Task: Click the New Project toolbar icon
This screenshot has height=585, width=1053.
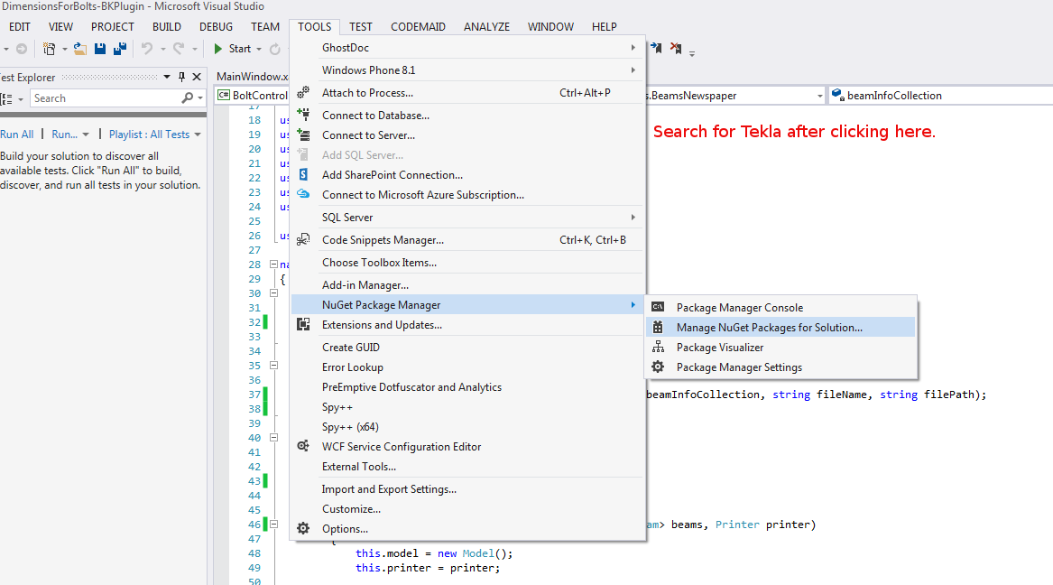Action: tap(49, 49)
